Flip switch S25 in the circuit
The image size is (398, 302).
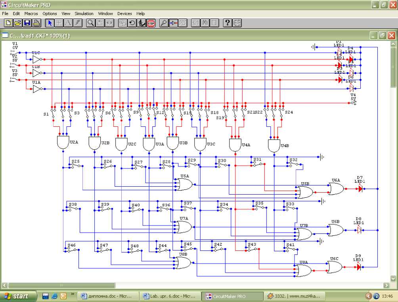click(x=75, y=166)
